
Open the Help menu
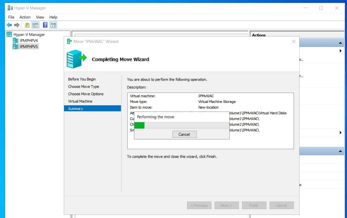click(x=53, y=17)
